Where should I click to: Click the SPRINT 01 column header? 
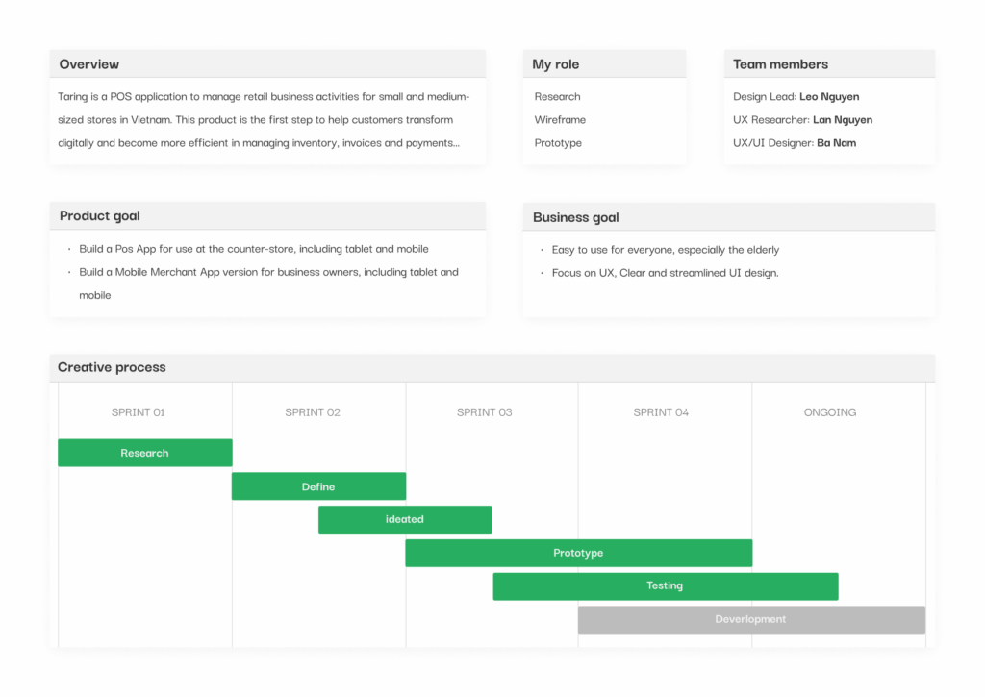(139, 412)
